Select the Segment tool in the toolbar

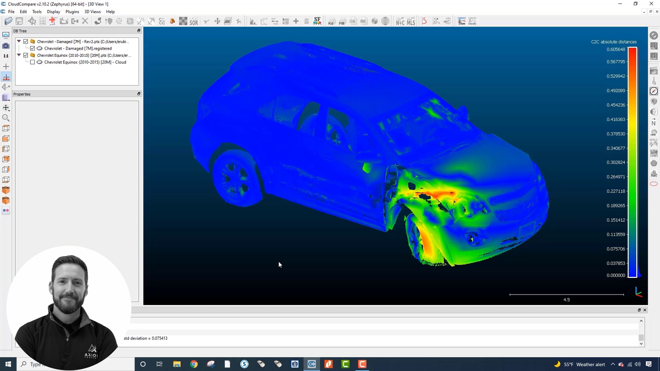coord(207,21)
